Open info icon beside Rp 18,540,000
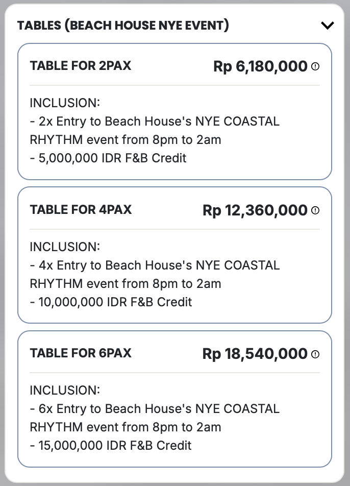Screen dimensions: 350x486 315,354
